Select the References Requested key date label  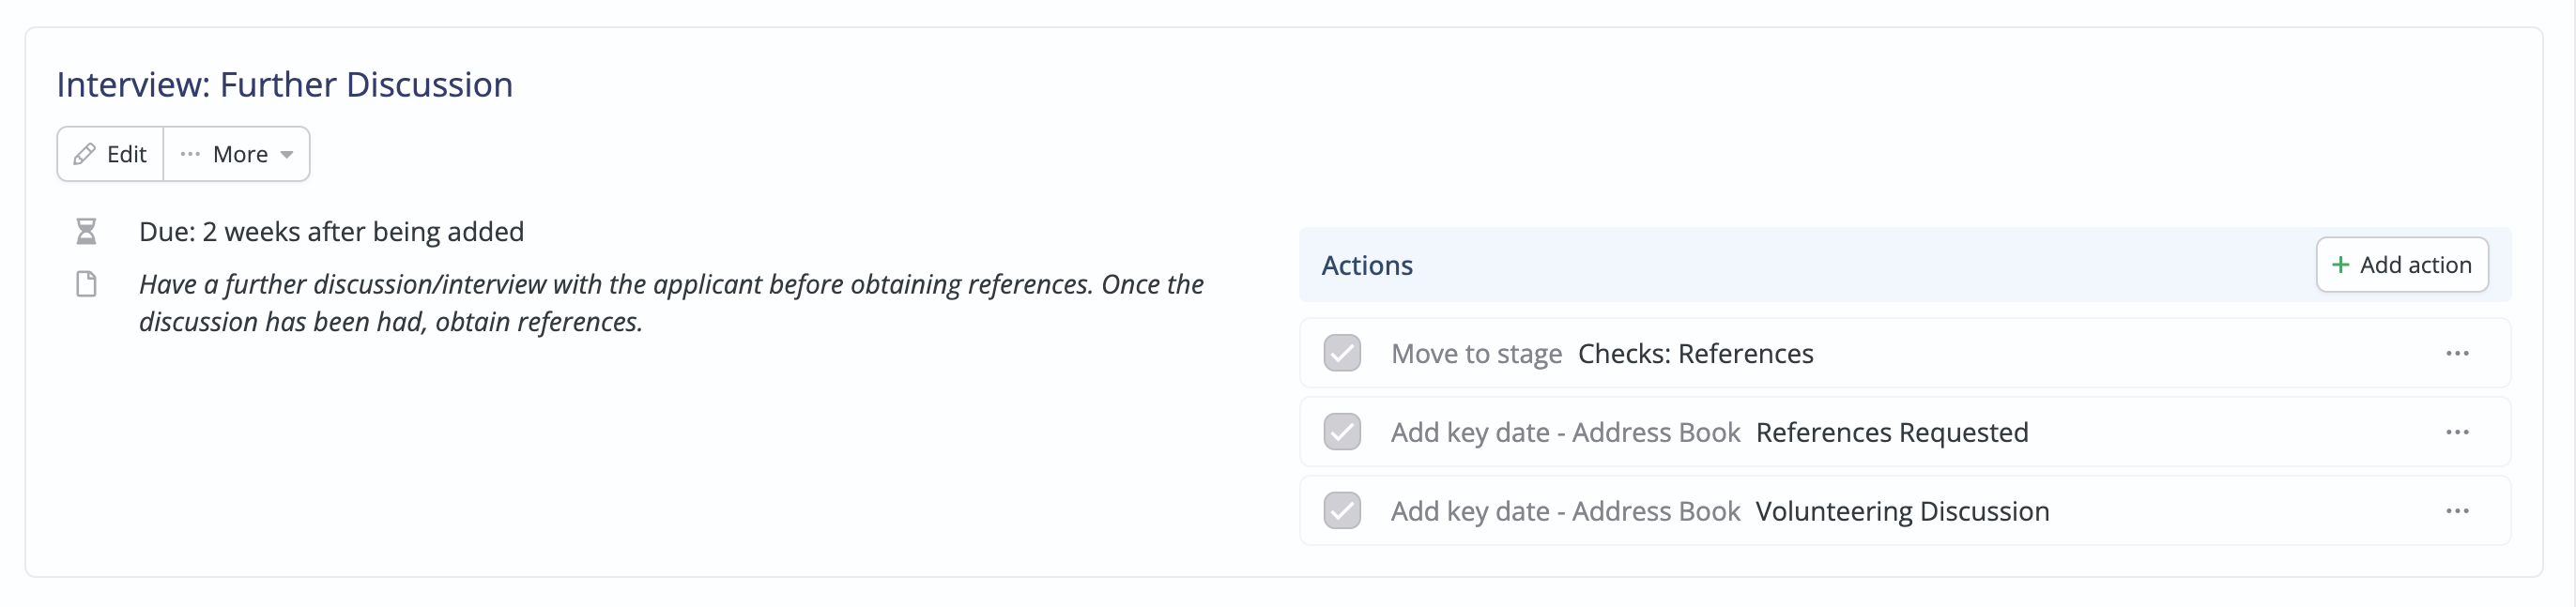click(x=1892, y=433)
